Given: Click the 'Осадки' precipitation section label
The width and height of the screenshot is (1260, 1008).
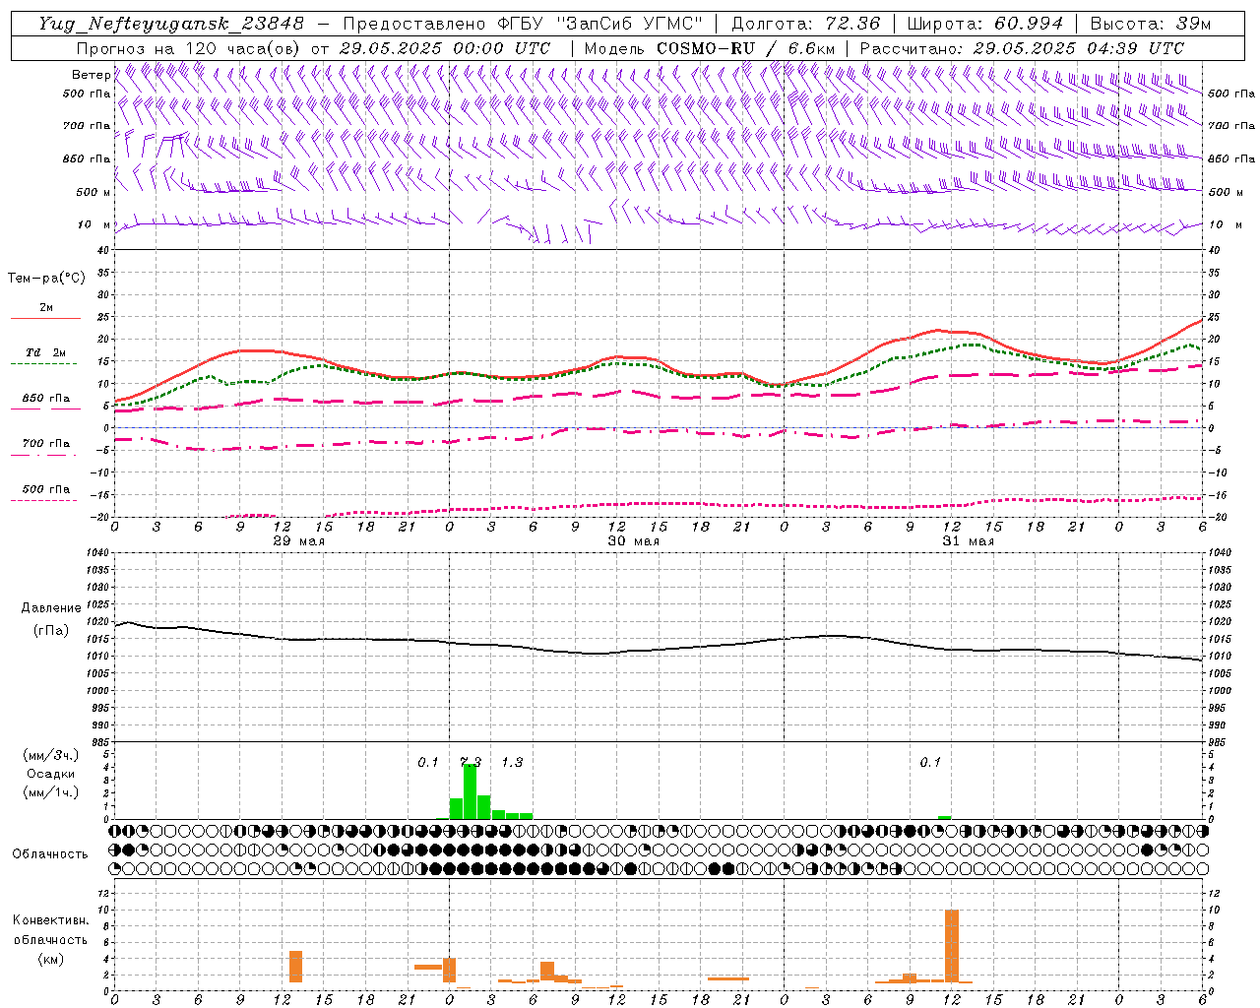Looking at the screenshot, I should pyautogui.click(x=50, y=774).
